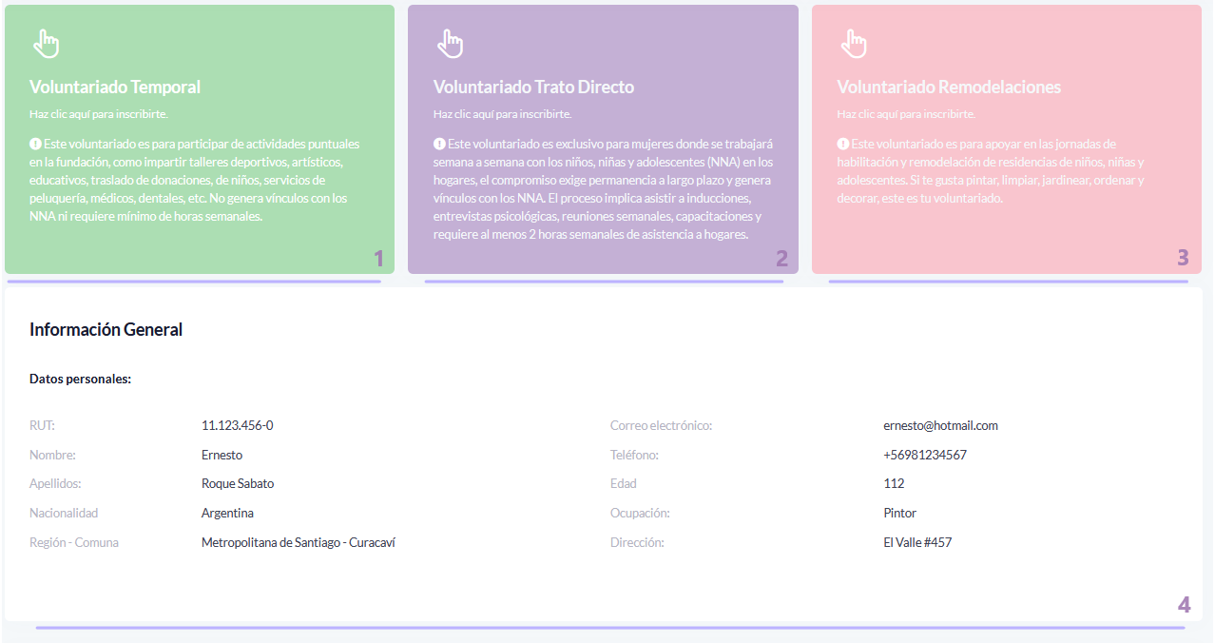
Task: Click the exclamation info icon in the purple card
Action: point(439,144)
